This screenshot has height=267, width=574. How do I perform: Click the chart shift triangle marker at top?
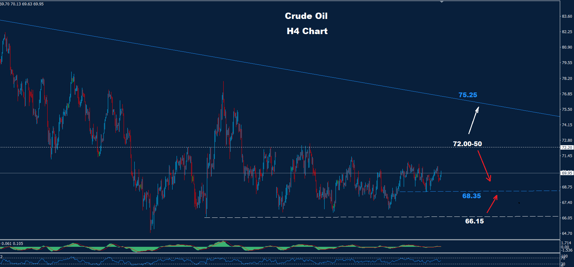click(442, 2)
